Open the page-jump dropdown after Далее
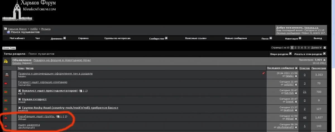 pos(324,48)
